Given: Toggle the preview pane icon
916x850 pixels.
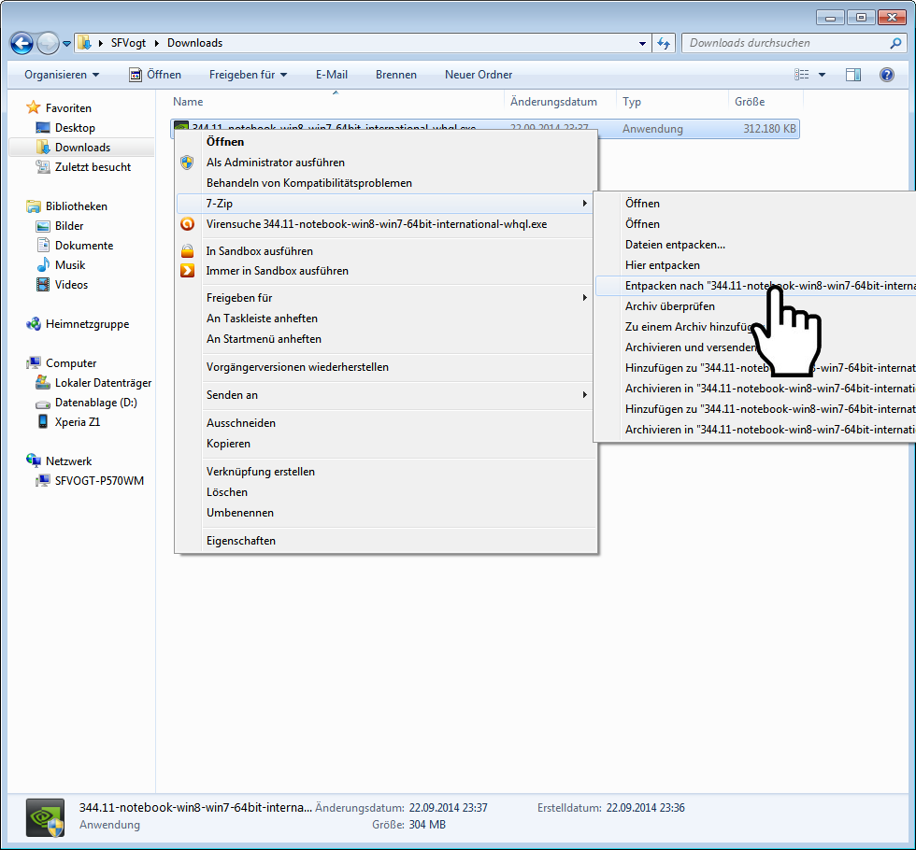Looking at the screenshot, I should point(852,75).
